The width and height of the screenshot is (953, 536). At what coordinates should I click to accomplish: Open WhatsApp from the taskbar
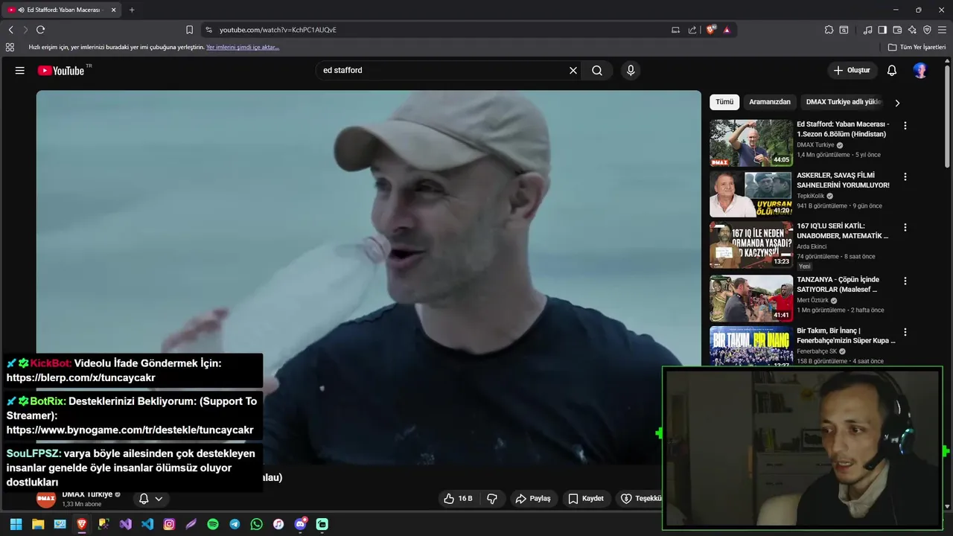click(x=257, y=524)
